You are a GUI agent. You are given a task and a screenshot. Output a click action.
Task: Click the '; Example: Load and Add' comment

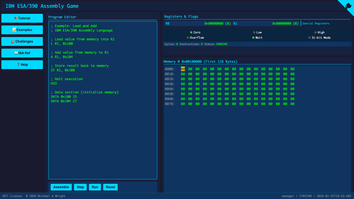74,26
